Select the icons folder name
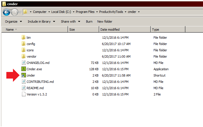The image size is (203, 127). pos(30,50)
